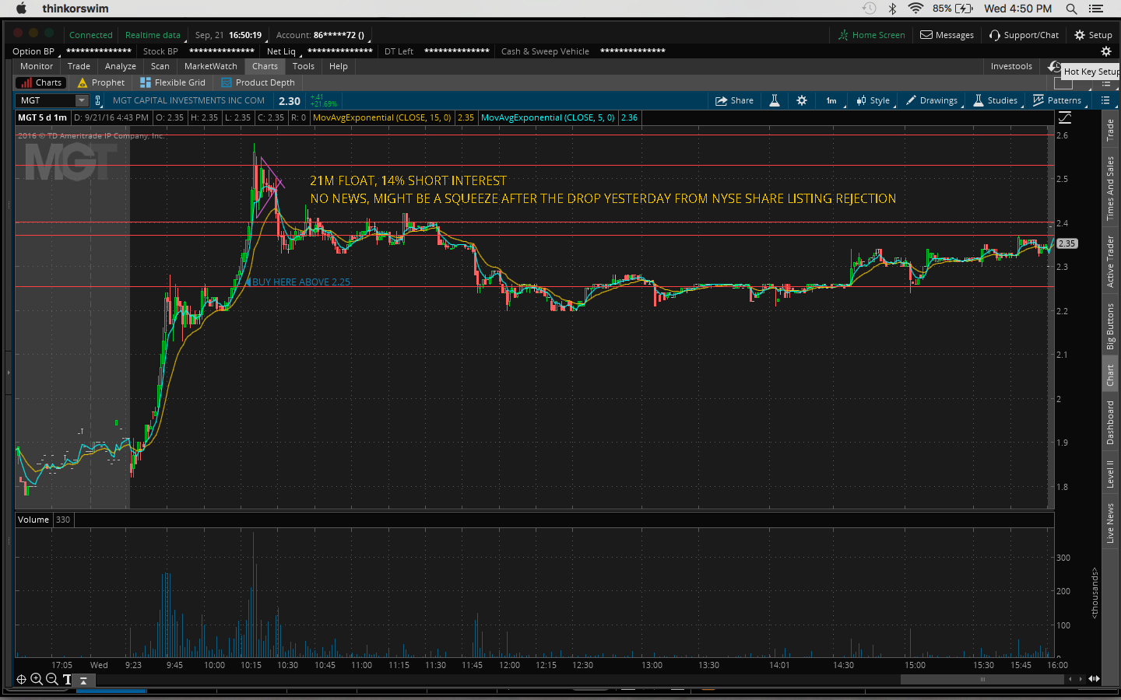Click the Share button
This screenshot has height=700, width=1121.
click(x=735, y=100)
